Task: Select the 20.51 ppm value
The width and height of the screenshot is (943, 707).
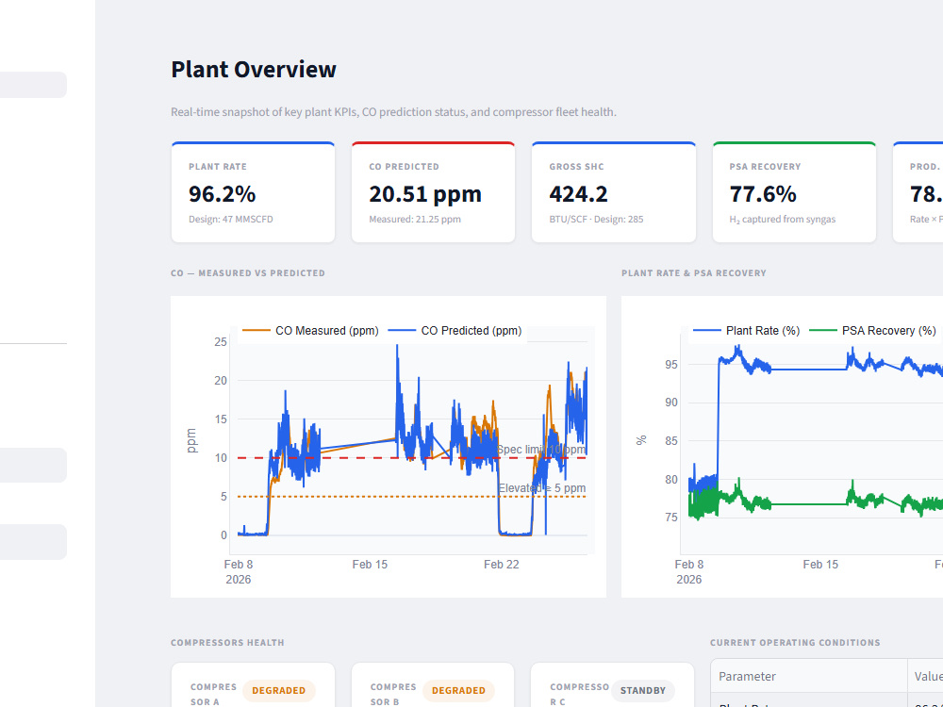Action: (x=425, y=193)
